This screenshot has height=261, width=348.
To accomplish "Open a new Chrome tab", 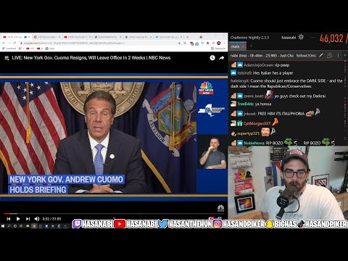I will point(188,37).
